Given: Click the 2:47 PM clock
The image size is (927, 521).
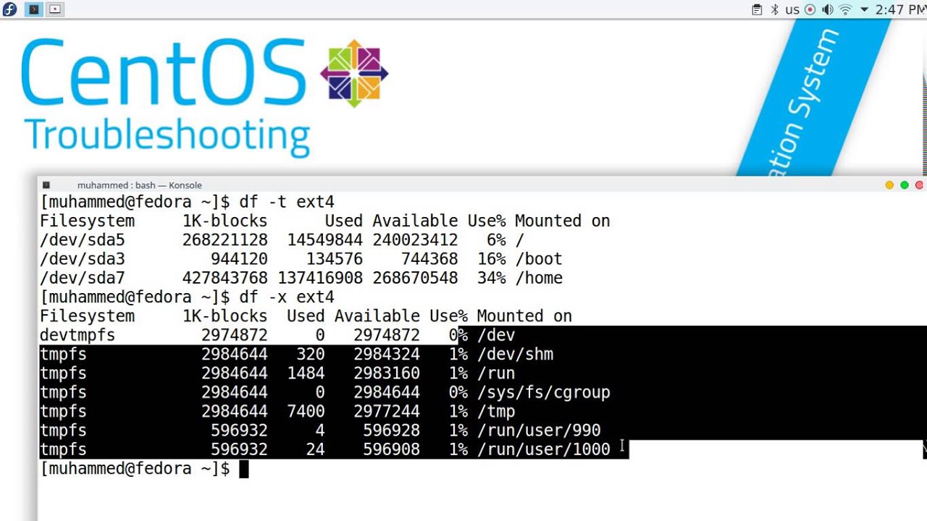Looking at the screenshot, I should click(x=900, y=9).
